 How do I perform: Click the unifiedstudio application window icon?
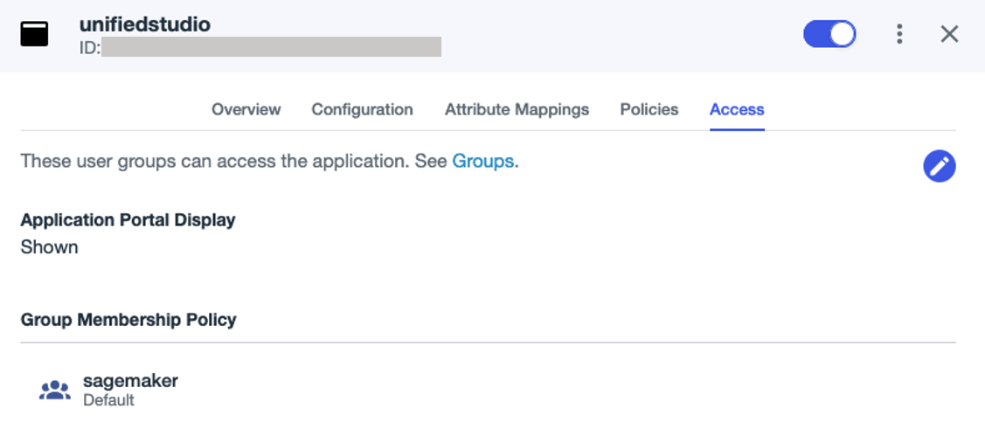(x=34, y=34)
